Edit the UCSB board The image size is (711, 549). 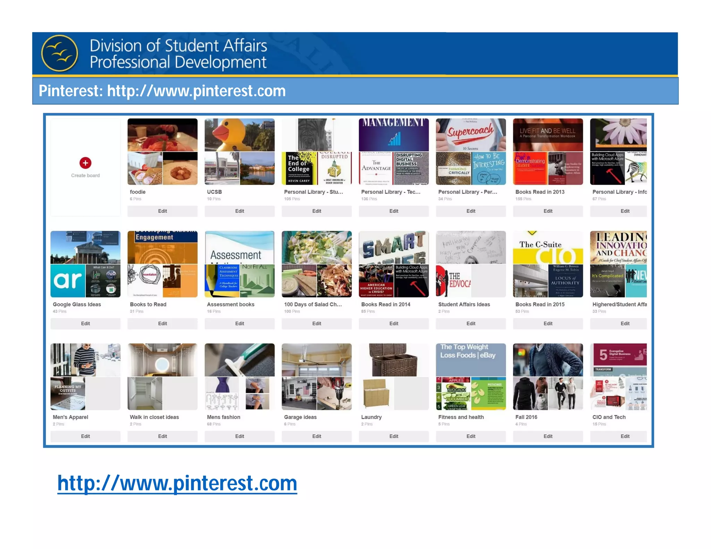coord(240,211)
